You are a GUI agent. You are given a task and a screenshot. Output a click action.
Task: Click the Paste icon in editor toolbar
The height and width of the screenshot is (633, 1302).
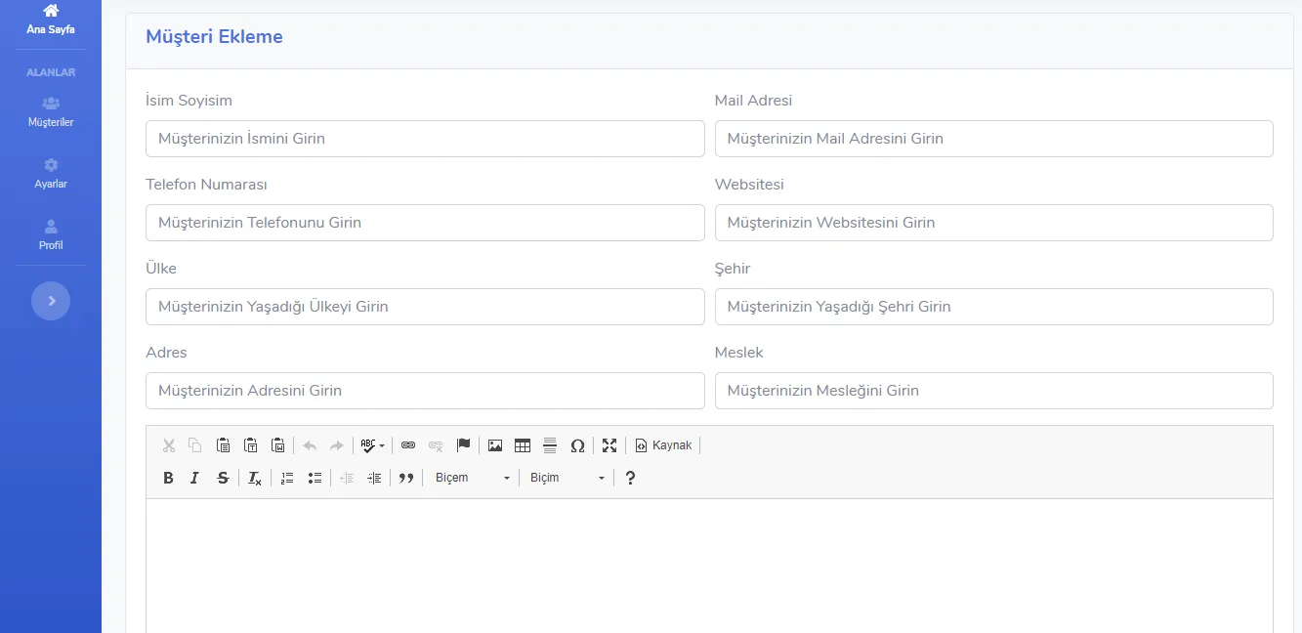(x=223, y=445)
